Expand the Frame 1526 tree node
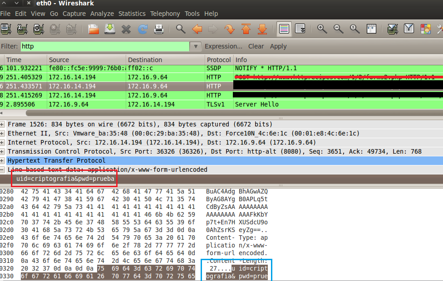Viewport: 443px width, 281px height. click(x=2, y=125)
